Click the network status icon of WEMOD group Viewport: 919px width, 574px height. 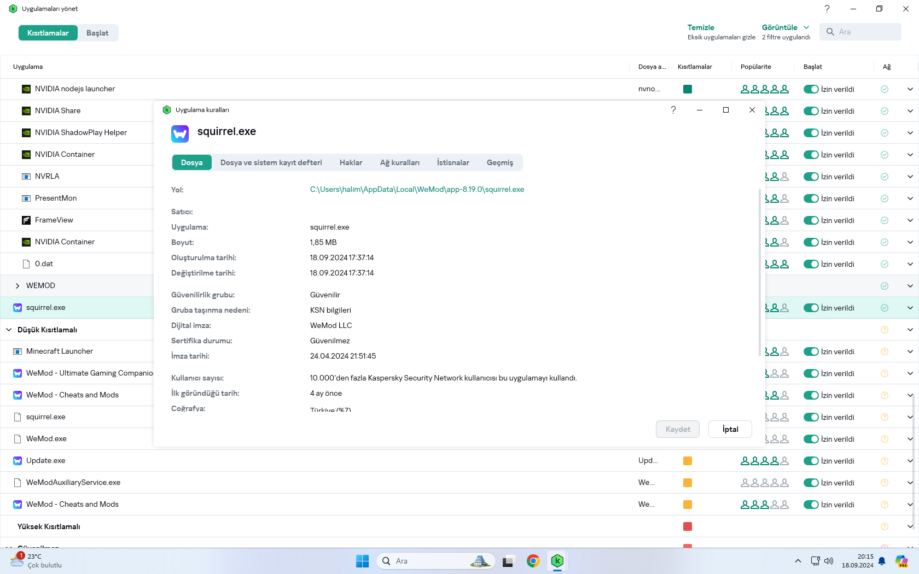[885, 286]
